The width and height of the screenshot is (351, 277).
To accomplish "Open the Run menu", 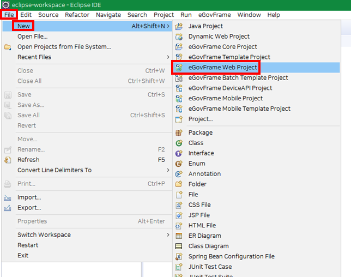I will click(x=186, y=15).
